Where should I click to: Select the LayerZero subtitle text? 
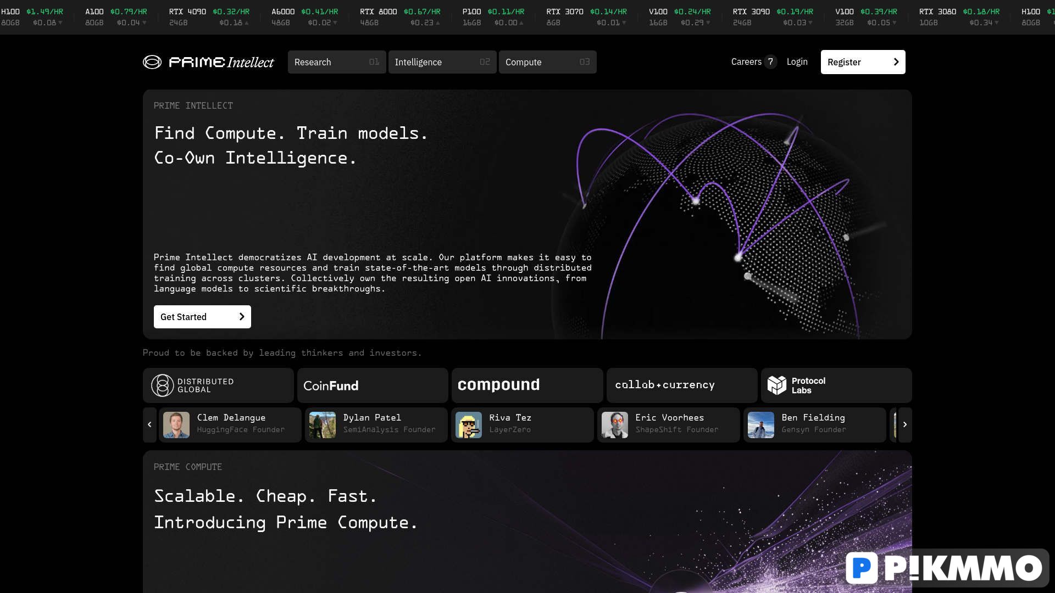click(510, 430)
